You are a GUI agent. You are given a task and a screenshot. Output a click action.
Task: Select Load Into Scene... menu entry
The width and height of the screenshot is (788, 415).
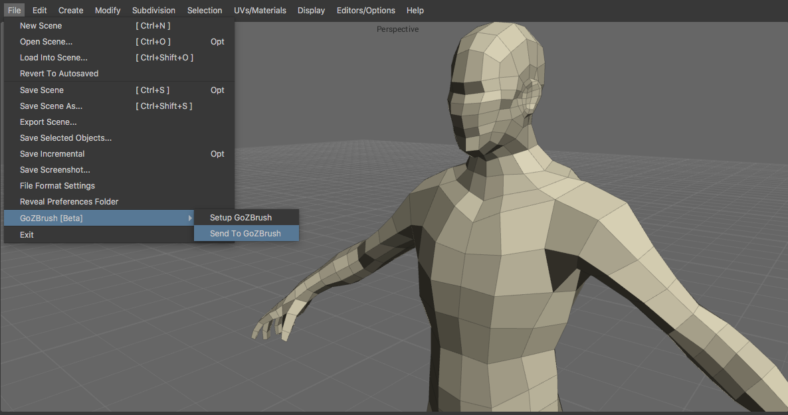click(x=54, y=58)
